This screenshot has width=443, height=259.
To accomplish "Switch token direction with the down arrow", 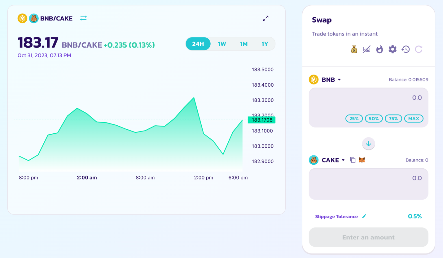I will pos(369,144).
